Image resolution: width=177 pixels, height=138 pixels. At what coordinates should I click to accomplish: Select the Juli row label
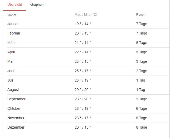tap(10, 80)
